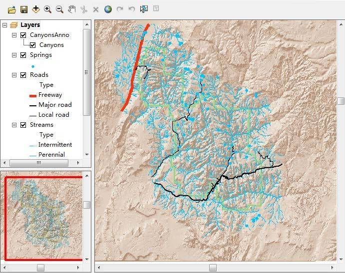The height and width of the screenshot is (273, 345).
Task: Click the Type heading under Roads
Action: click(x=46, y=85)
